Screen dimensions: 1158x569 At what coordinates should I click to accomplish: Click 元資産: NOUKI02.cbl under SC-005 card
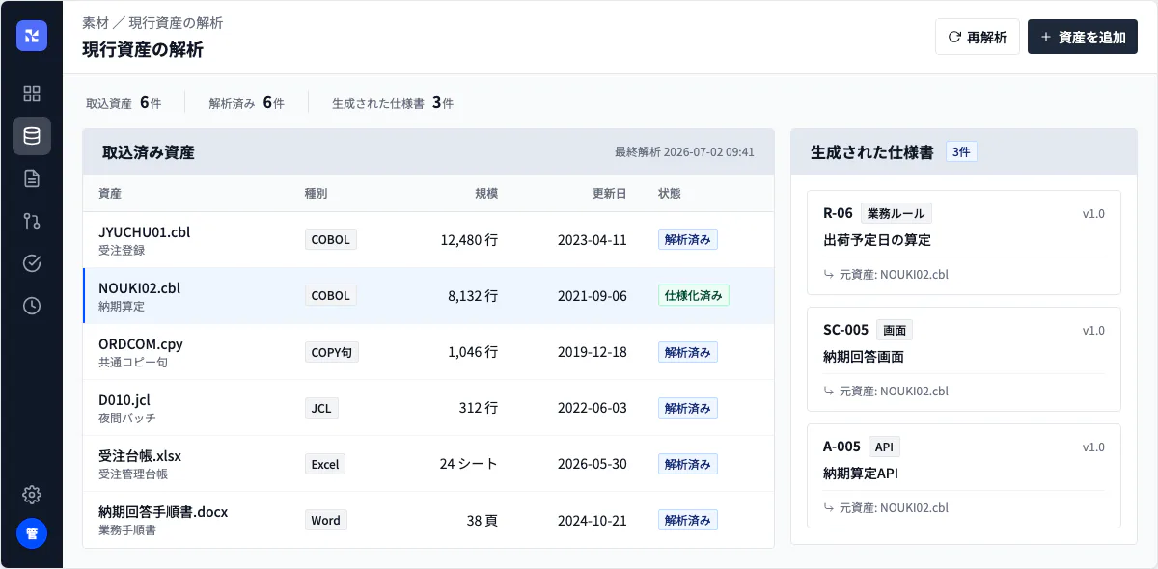click(887, 392)
